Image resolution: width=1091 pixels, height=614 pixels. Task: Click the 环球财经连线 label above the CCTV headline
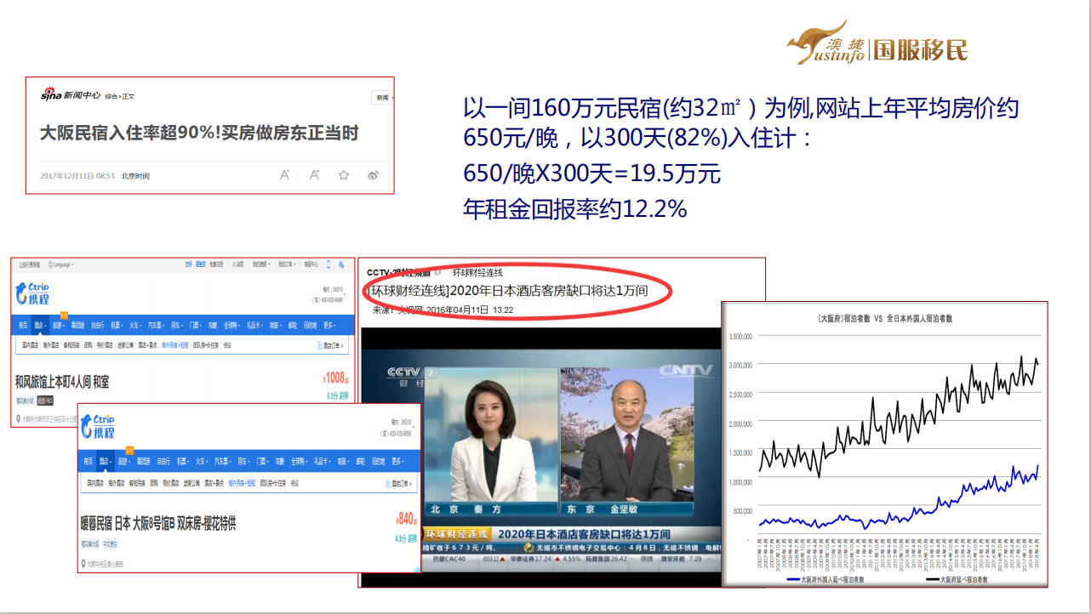(x=477, y=272)
